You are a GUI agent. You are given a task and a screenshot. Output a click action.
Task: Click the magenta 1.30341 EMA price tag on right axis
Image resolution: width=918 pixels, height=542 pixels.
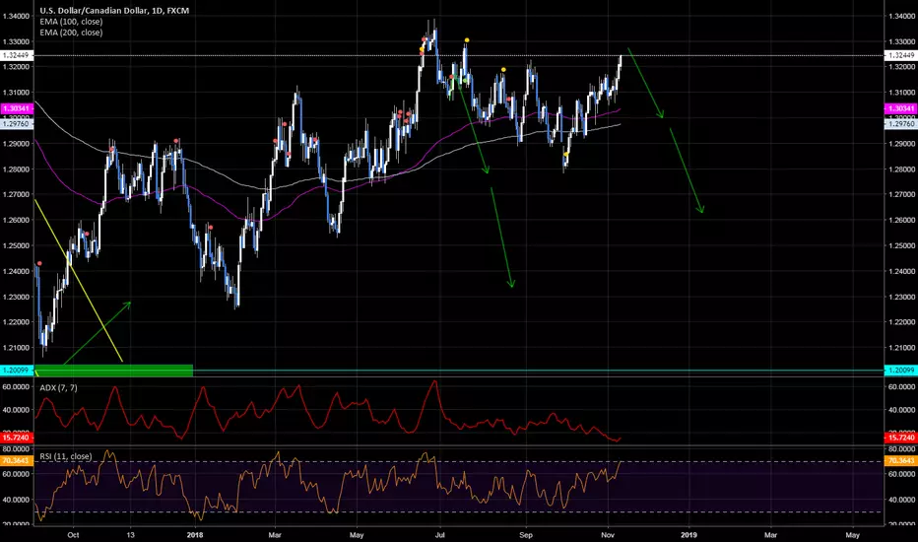899,107
